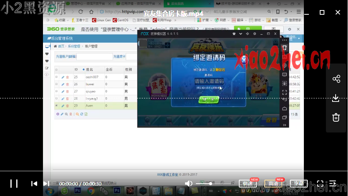Pause the video playback

[x=14, y=184]
